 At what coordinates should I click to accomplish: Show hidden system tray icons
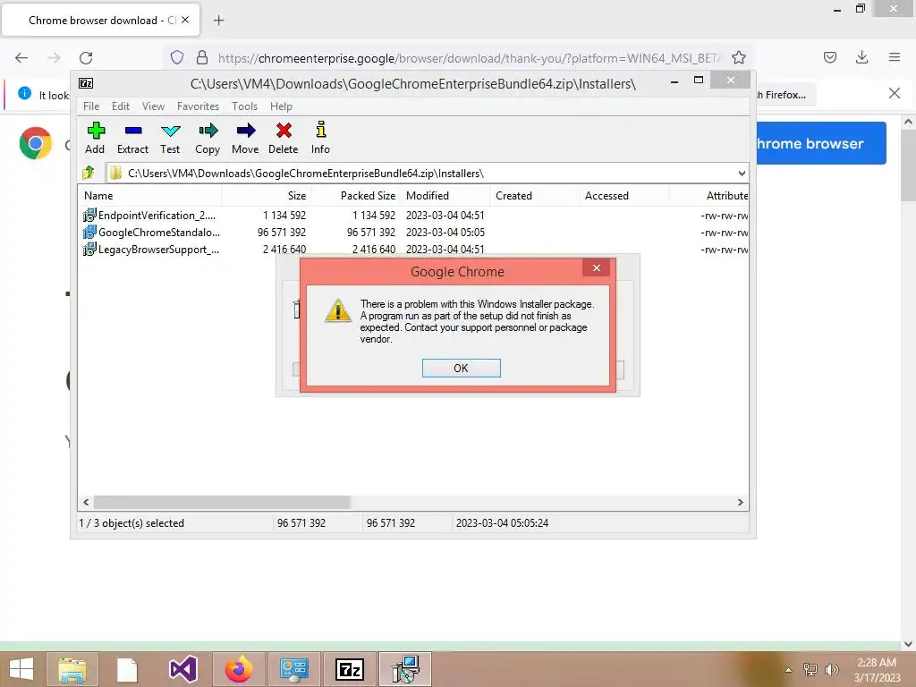coord(788,670)
